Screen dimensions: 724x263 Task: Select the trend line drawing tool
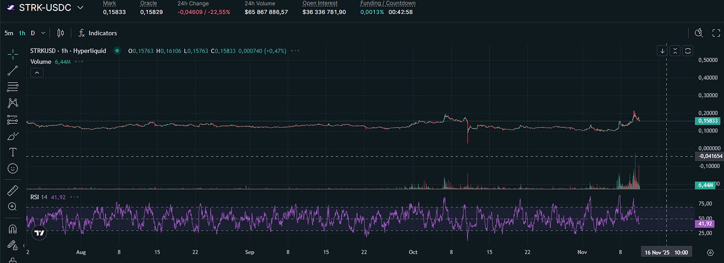(13, 70)
